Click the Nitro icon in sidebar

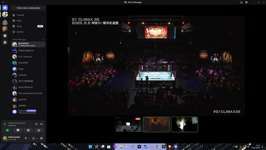click(x=14, y=20)
